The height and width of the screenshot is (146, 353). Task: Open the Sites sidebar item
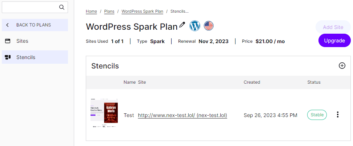pos(22,41)
